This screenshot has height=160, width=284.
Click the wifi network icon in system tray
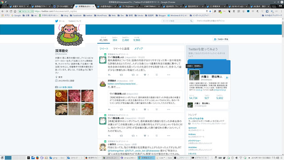[x=241, y=158]
